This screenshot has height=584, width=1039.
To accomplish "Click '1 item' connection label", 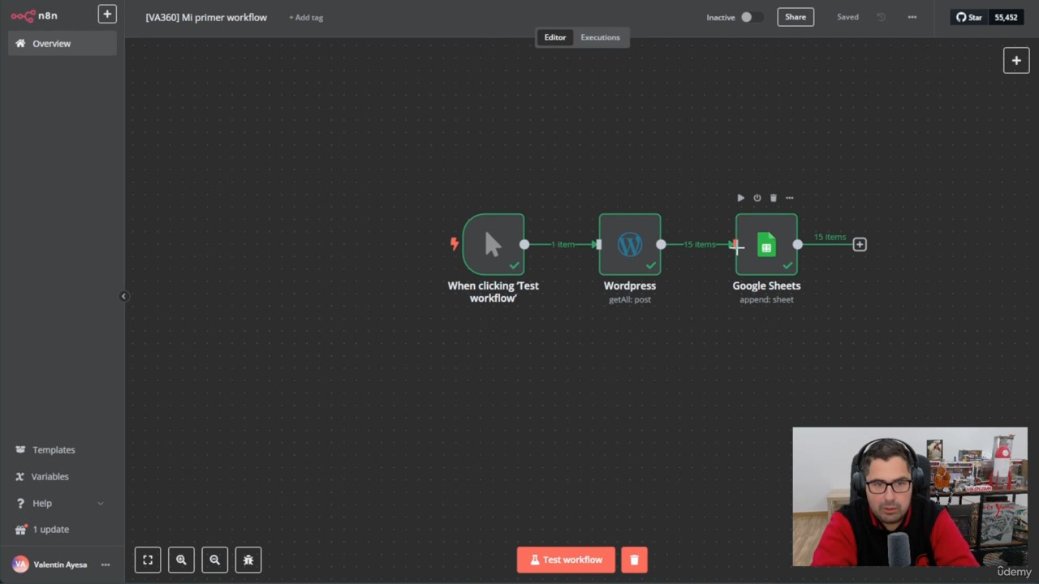I will pyautogui.click(x=563, y=244).
